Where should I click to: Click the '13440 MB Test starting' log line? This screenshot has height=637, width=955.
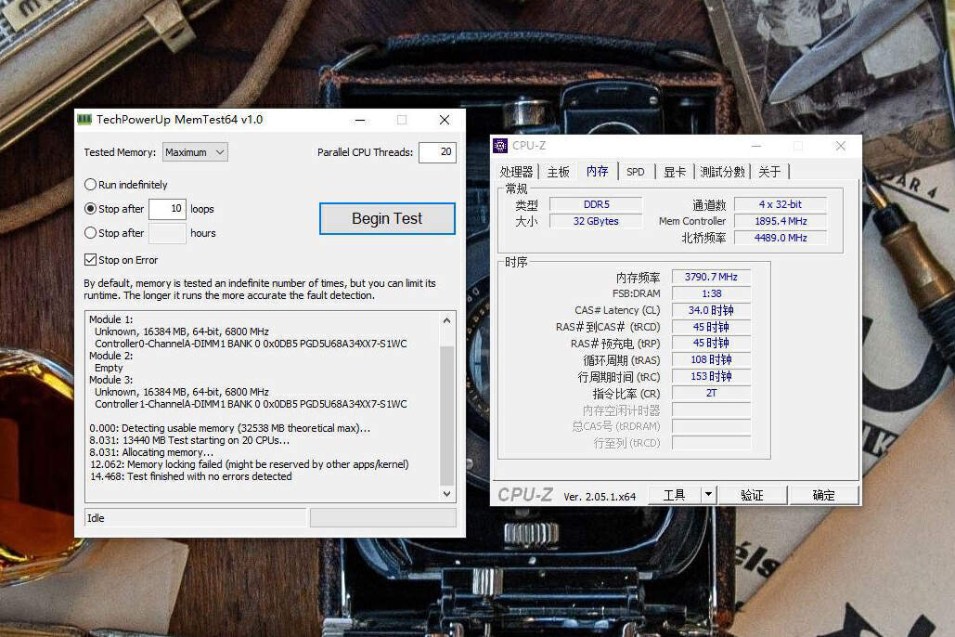point(189,440)
